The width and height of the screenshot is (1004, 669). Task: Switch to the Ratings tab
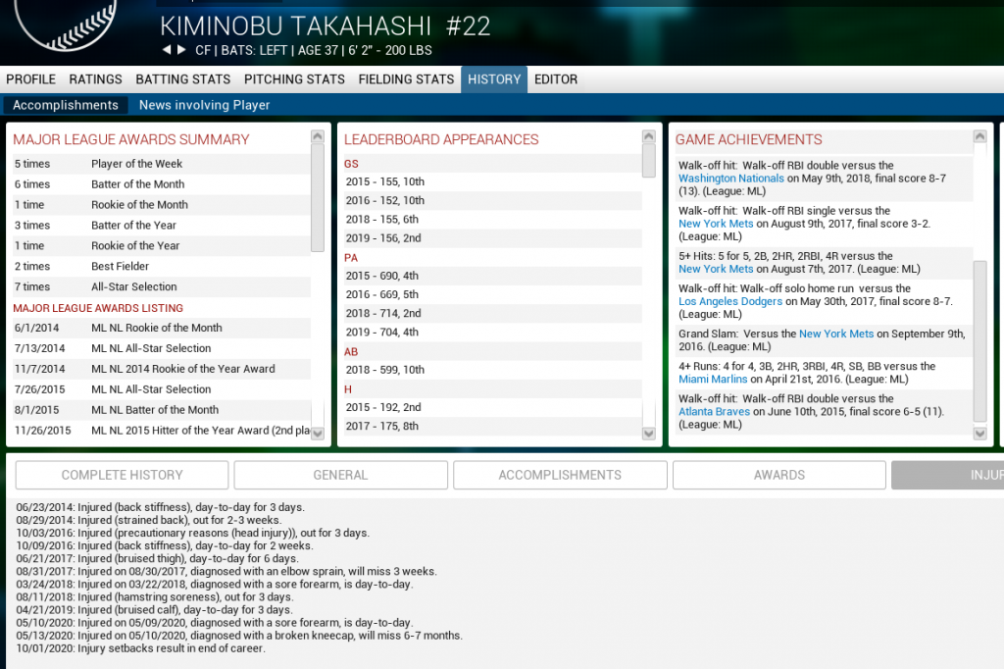[x=95, y=79]
